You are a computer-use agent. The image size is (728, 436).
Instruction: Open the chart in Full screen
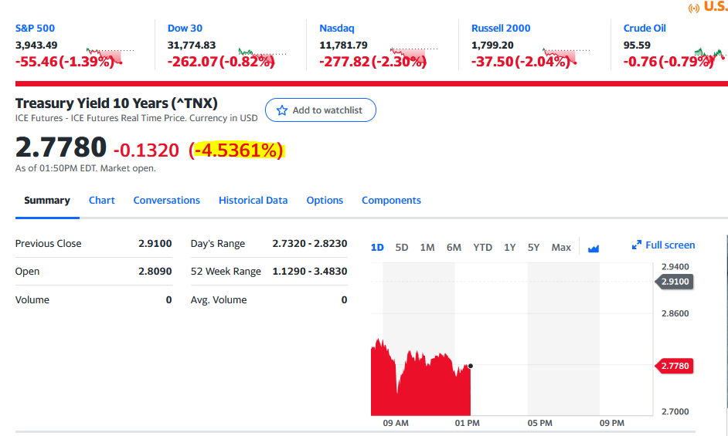663,245
